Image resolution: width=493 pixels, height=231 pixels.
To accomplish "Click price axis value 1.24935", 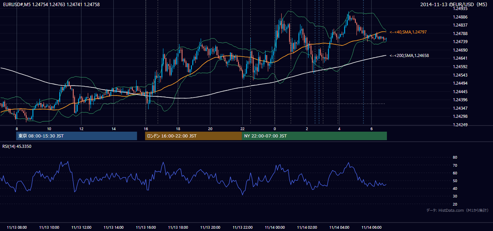I will click(x=460, y=8).
